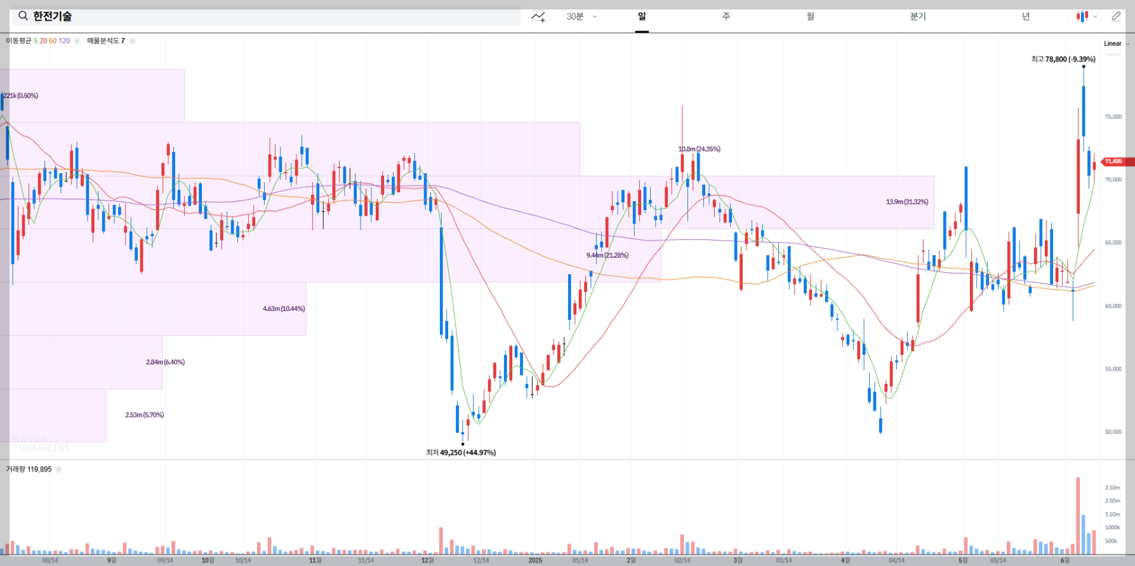1135x566 pixels.
Task: Click the 10.8m (24.35%) volume profile label
Action: 700,149
